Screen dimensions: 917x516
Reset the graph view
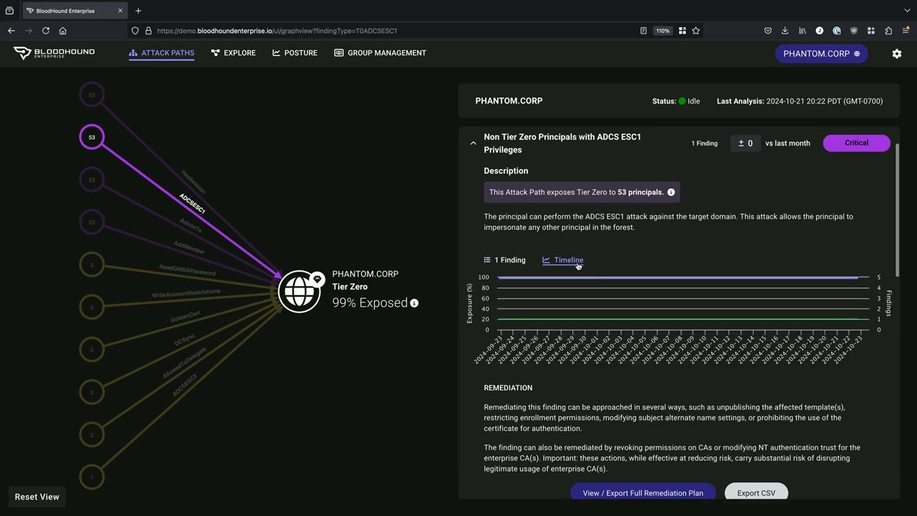point(37,497)
